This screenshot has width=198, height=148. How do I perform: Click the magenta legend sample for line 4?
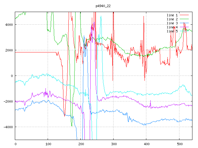tap(184, 27)
